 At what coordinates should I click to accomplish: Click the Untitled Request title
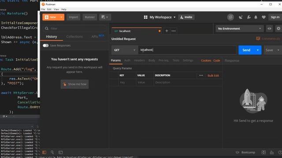point(123,39)
